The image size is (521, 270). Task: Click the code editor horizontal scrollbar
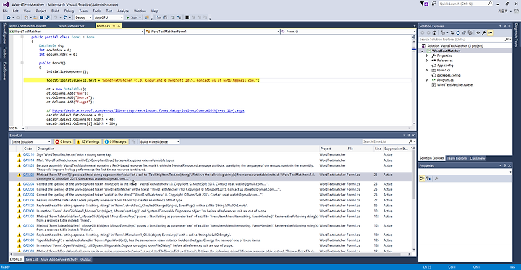tap(218, 128)
